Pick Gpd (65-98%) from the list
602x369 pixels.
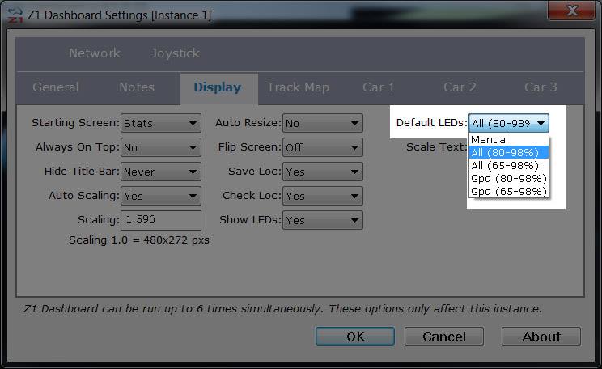point(509,191)
